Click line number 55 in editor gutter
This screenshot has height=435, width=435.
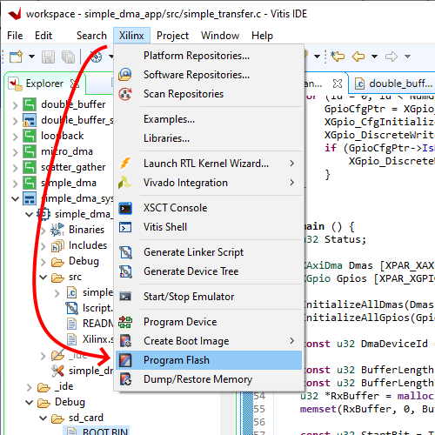coord(259,409)
